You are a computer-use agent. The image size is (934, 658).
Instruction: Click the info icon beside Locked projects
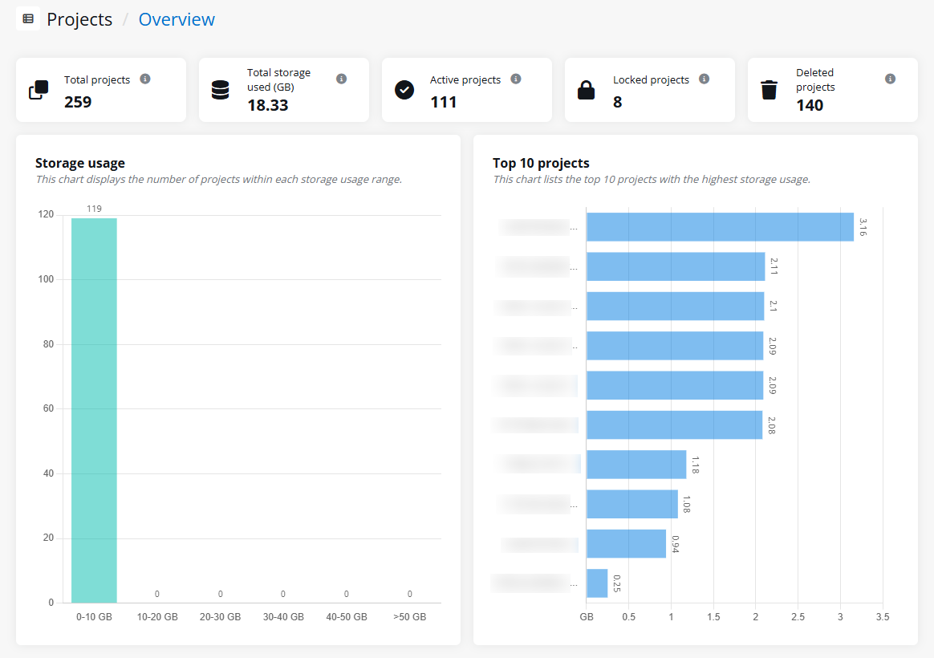[704, 79]
